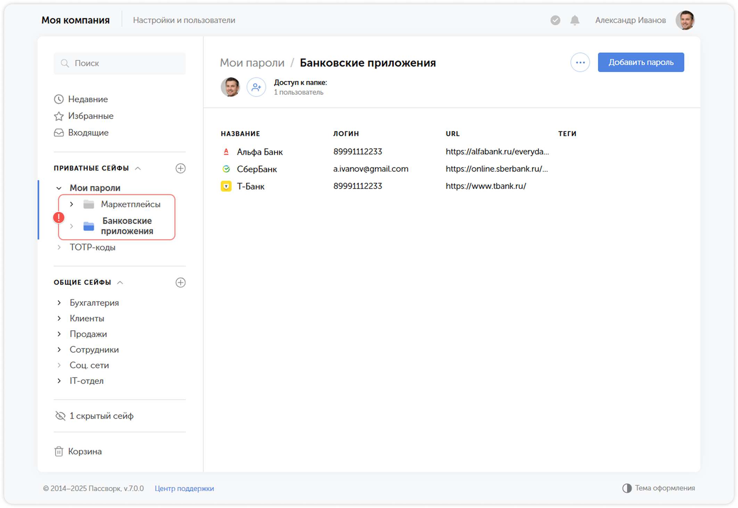This screenshot has width=738, height=508.
Task: Click the search magnifier icon
Action: tap(65, 63)
